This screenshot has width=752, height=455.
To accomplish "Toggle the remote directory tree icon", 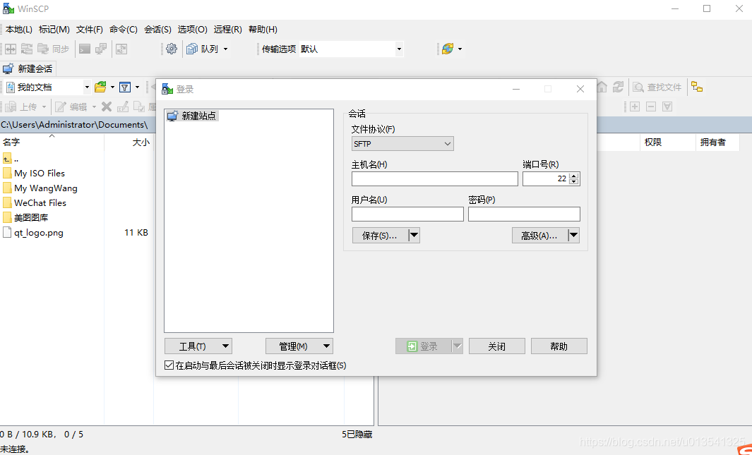I will [697, 87].
